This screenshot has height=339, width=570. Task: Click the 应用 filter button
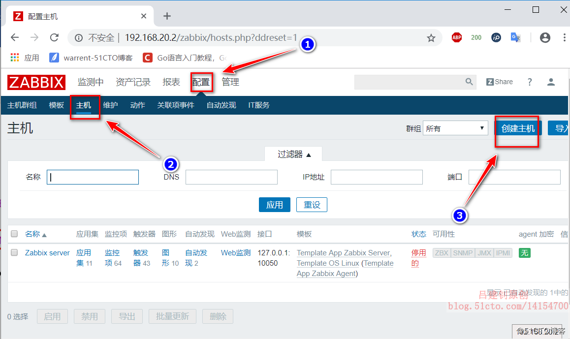coord(275,205)
